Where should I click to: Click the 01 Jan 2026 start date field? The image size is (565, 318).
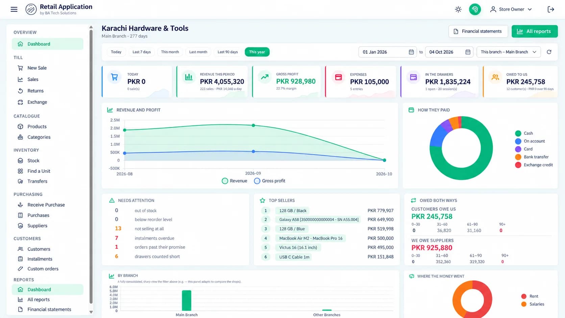[x=388, y=52]
